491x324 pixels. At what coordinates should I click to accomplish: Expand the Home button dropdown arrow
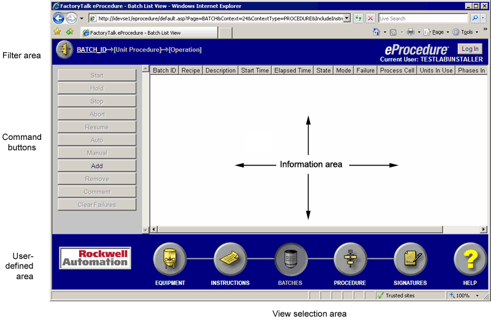point(385,32)
